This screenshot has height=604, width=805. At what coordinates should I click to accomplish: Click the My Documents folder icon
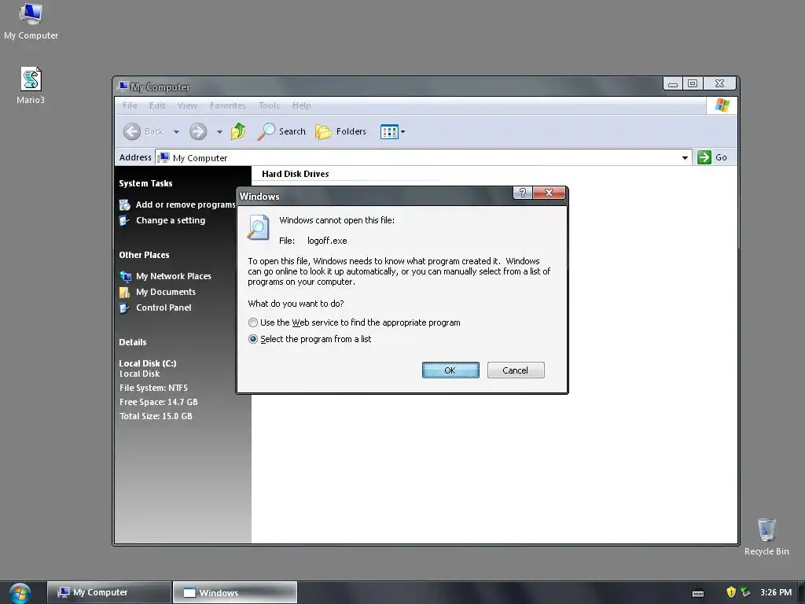(125, 293)
